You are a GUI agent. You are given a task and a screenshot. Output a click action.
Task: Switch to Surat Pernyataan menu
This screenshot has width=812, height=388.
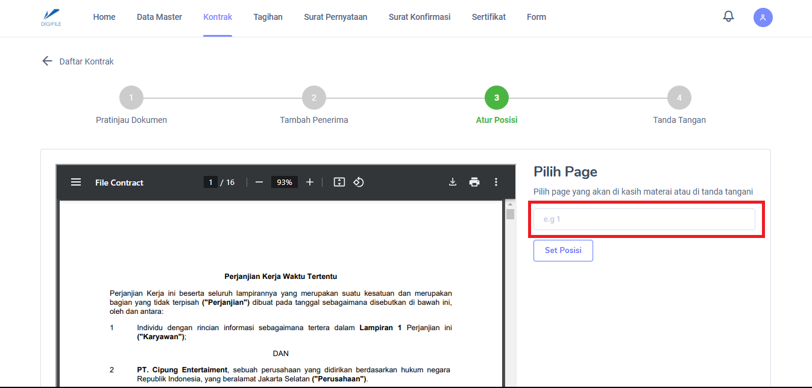click(335, 17)
